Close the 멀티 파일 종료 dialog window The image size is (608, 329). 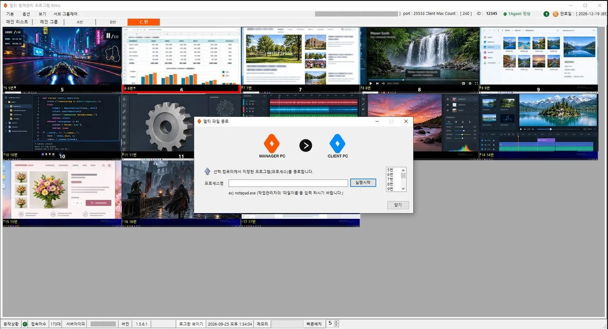click(x=406, y=122)
